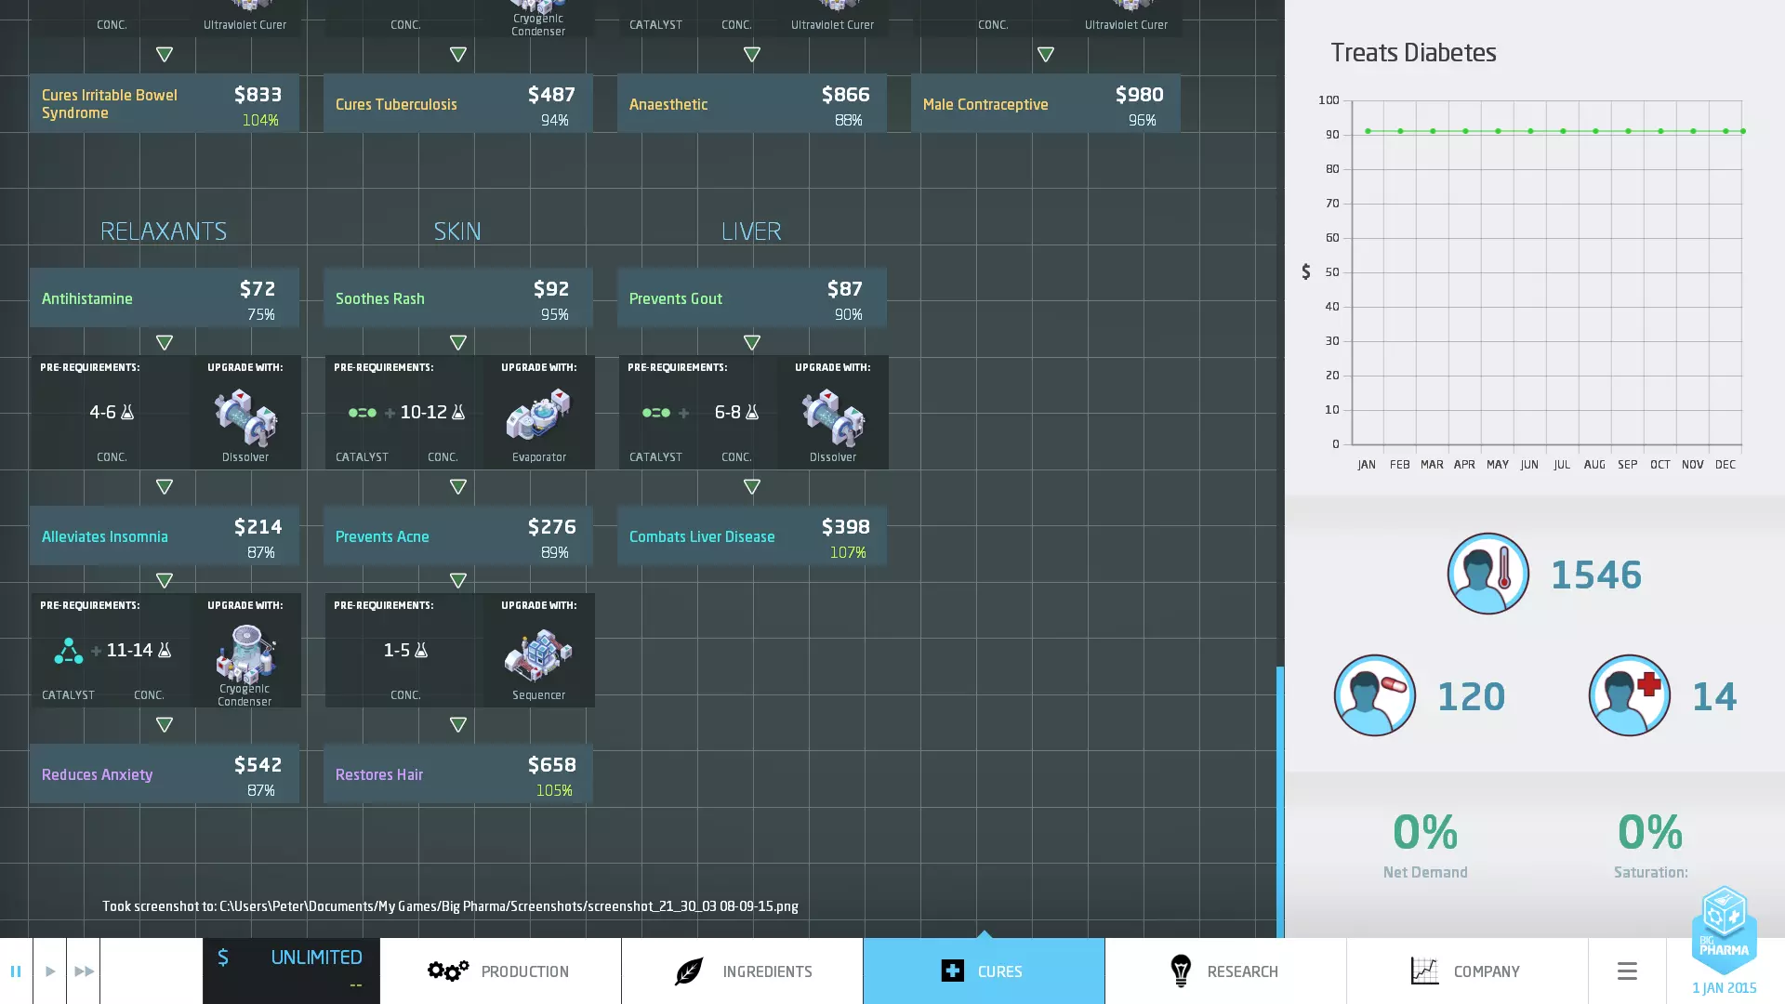Click arrow below Antihistamine cure
Screen dimensions: 1785x1004
point(165,343)
